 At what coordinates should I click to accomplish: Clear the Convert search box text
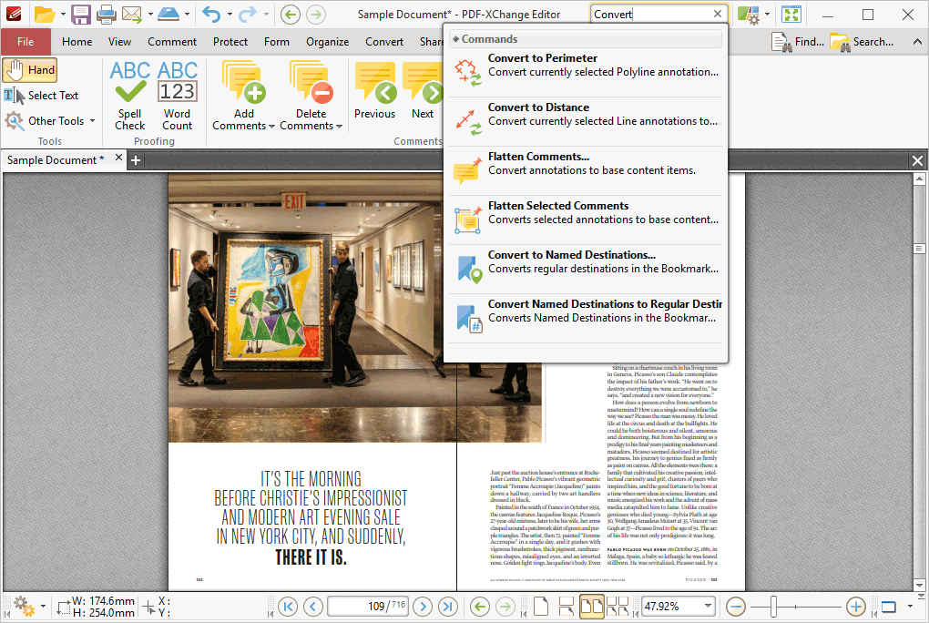click(x=718, y=14)
